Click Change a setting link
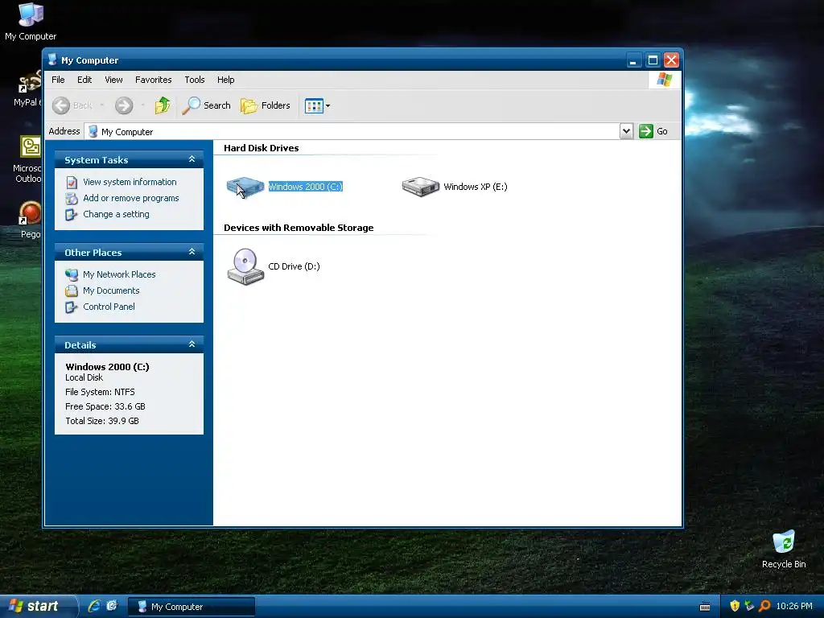The width and height of the screenshot is (824, 618). 116,214
